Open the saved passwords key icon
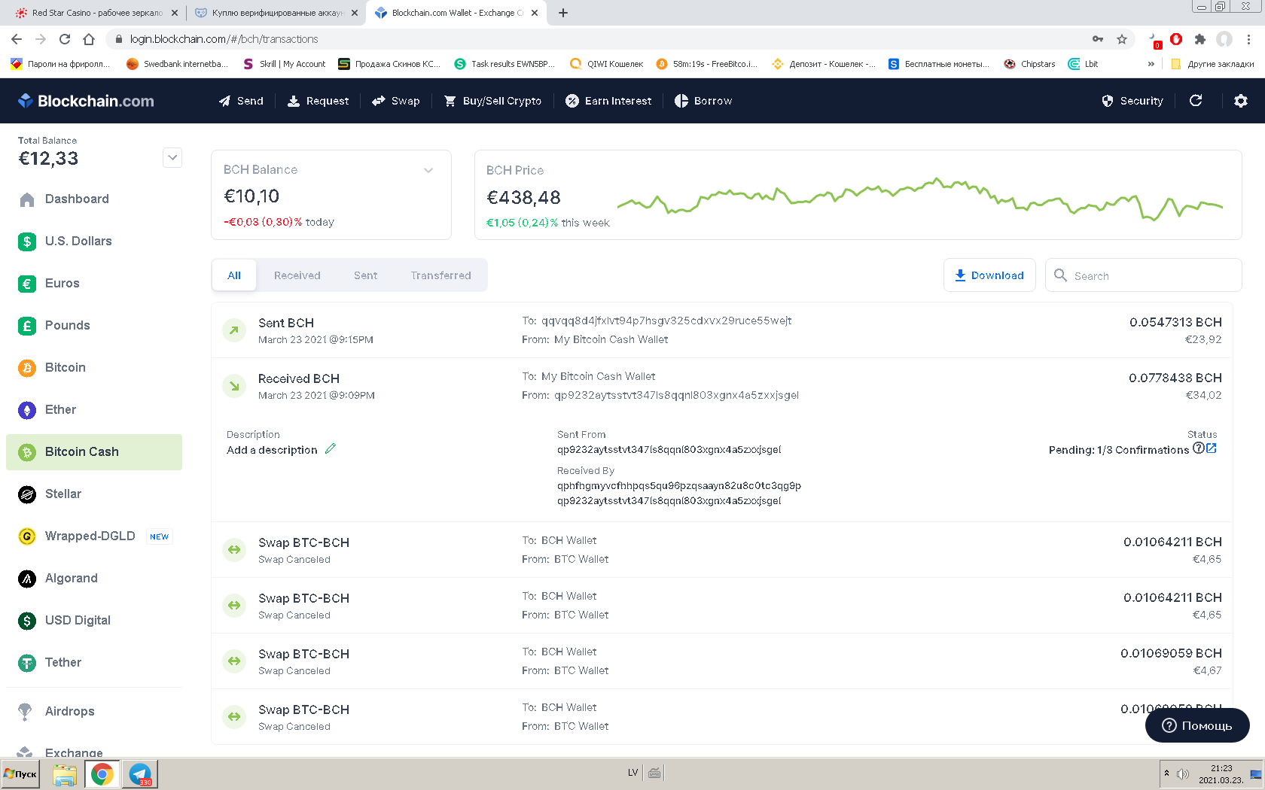The width and height of the screenshot is (1265, 790). tap(1098, 39)
